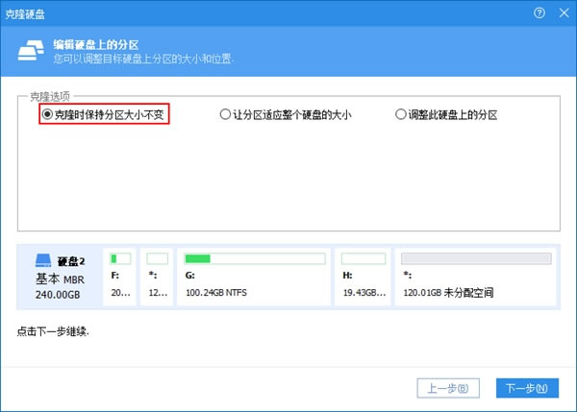Open the help question mark icon

(539, 13)
